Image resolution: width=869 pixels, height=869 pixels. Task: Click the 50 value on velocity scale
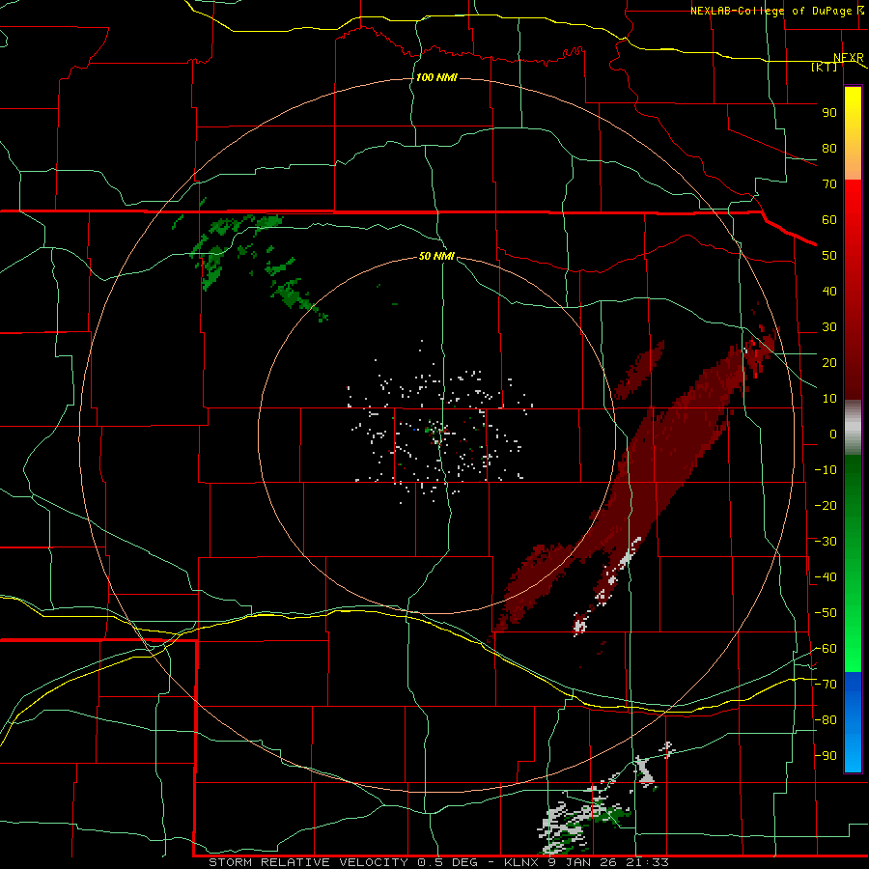click(829, 256)
